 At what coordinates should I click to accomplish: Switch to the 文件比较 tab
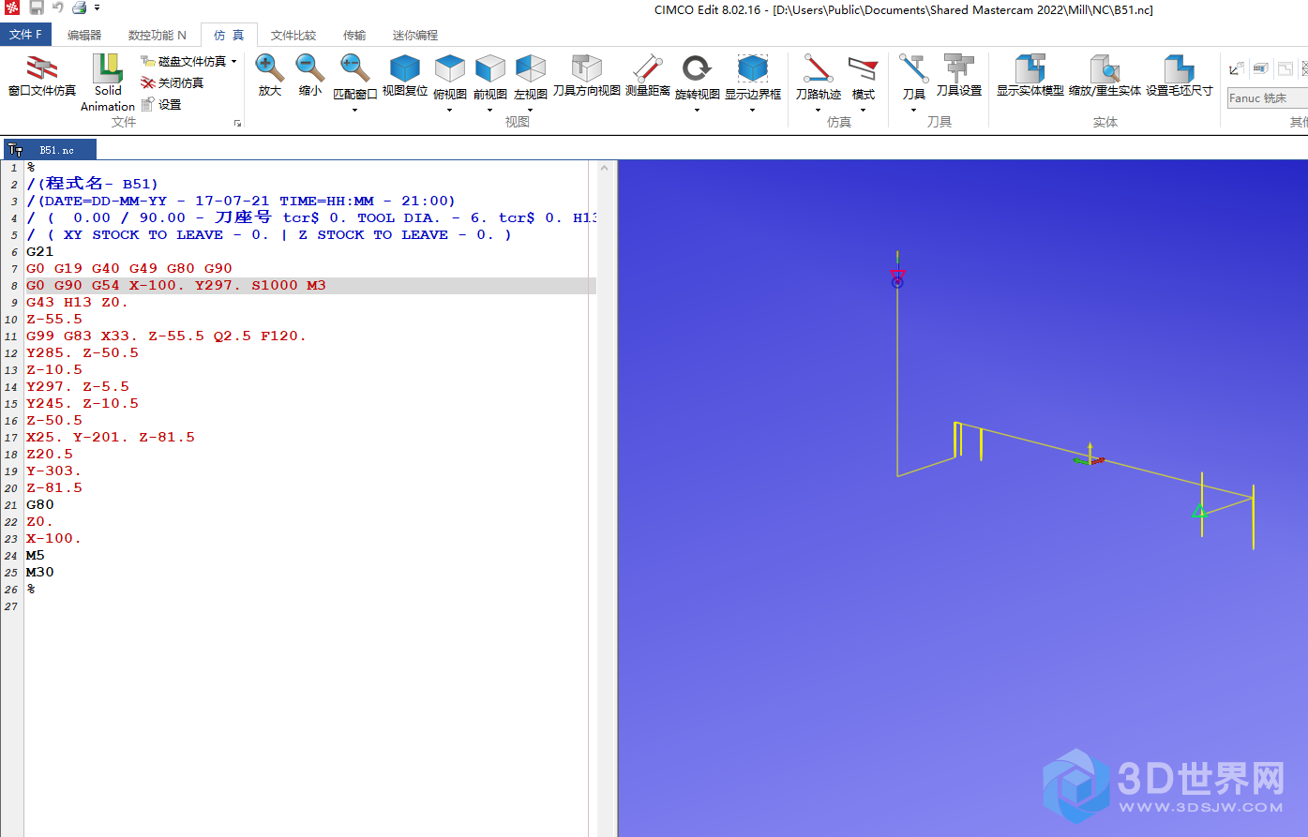click(293, 35)
